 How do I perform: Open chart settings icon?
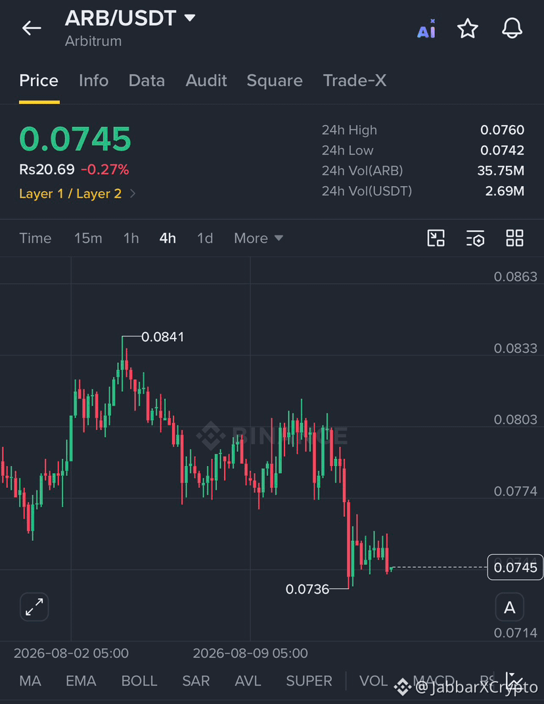point(475,238)
